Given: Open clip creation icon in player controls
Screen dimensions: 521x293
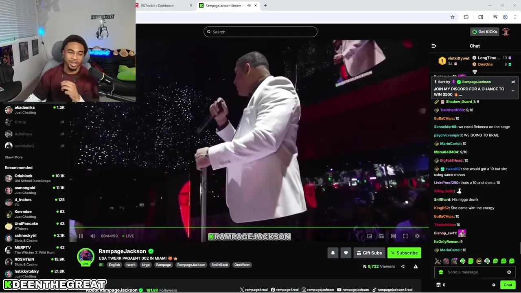Looking at the screenshot, I should [381, 236].
